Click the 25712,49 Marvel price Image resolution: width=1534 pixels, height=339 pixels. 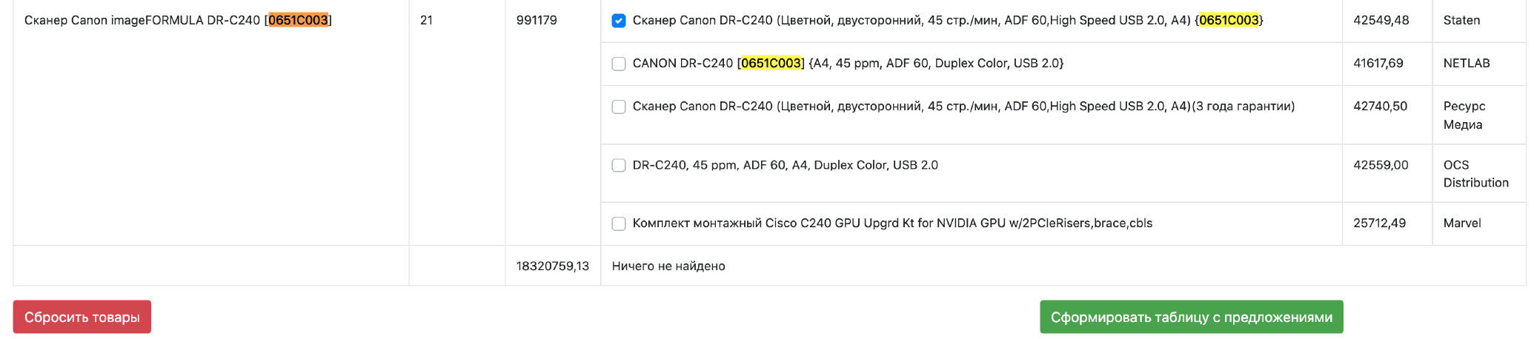click(x=1379, y=223)
